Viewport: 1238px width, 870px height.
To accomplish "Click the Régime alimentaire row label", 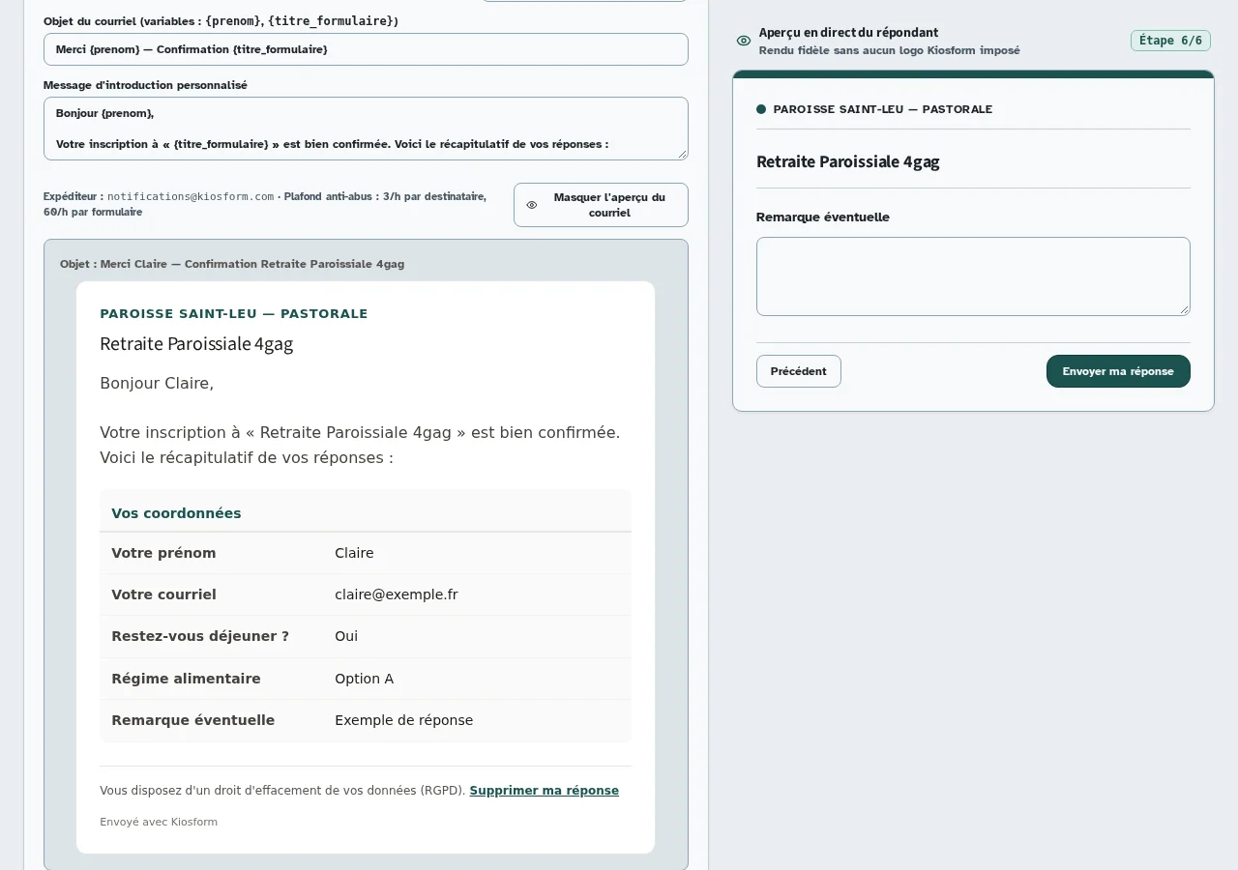I will click(186, 679).
